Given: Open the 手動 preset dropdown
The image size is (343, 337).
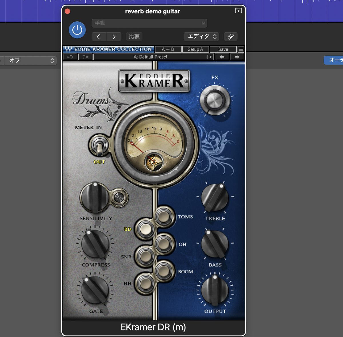Looking at the screenshot, I should 149,23.
